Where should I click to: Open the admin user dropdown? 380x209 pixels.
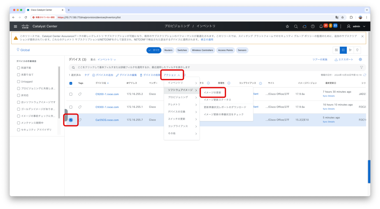(356, 26)
